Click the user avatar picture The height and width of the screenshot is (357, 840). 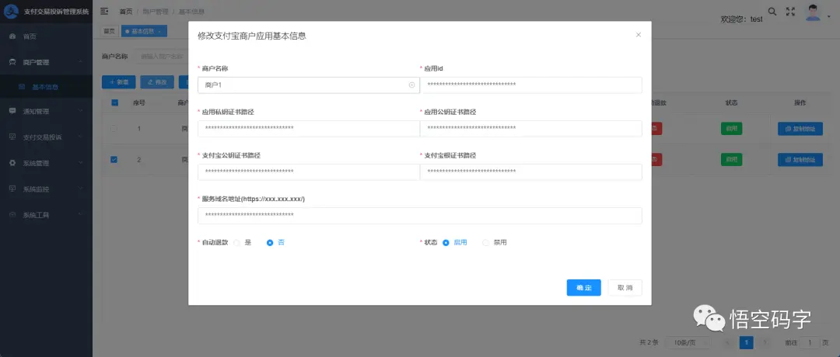point(814,12)
